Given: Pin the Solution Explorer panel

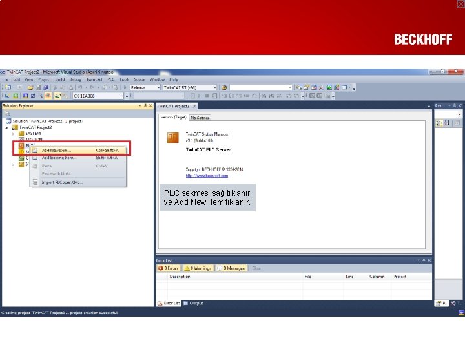Looking at the screenshot, I should point(145,105).
